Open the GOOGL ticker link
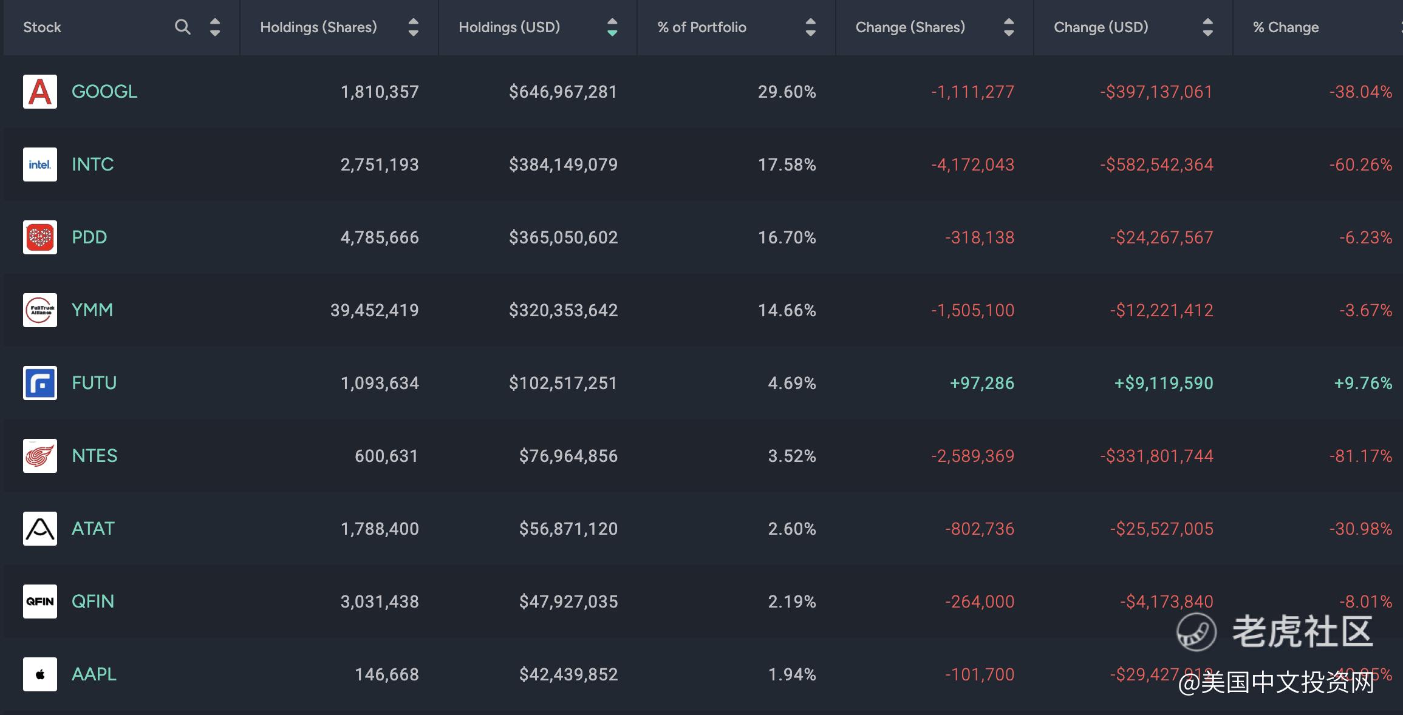 [104, 92]
